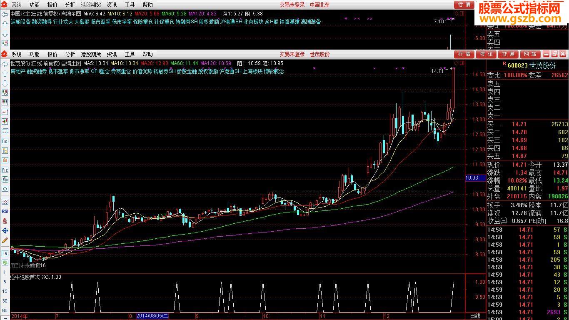This screenshot has height=320, width=569.
Task: Click the 上海板块 sector tag
Action: click(x=252, y=71)
